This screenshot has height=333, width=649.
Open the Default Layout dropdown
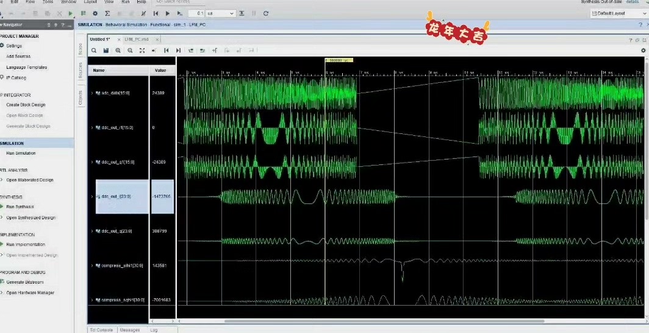619,13
